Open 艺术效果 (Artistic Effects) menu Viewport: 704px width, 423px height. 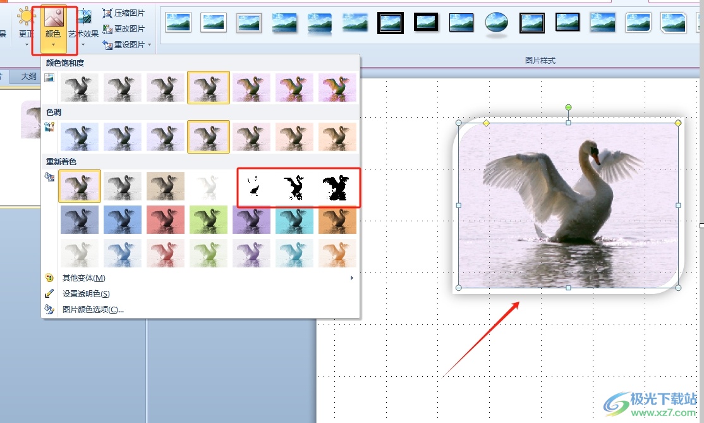click(x=83, y=28)
